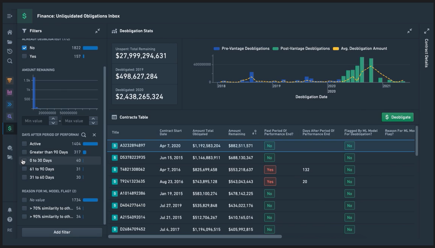Uncheck the No already-deobligated checkbox
This screenshot has width=435, height=248.
tap(24, 48)
